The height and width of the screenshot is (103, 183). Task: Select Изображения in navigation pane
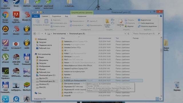click(x=43, y=66)
